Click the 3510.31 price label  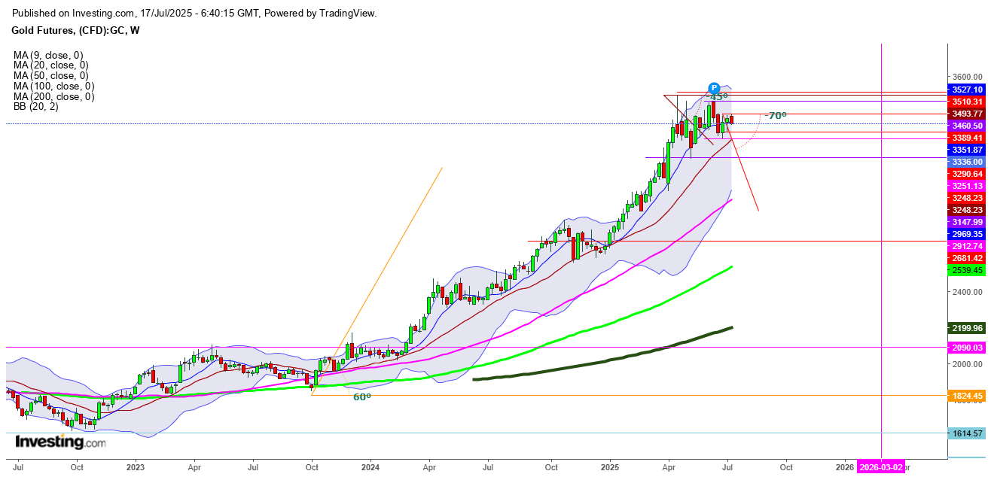[x=966, y=102]
